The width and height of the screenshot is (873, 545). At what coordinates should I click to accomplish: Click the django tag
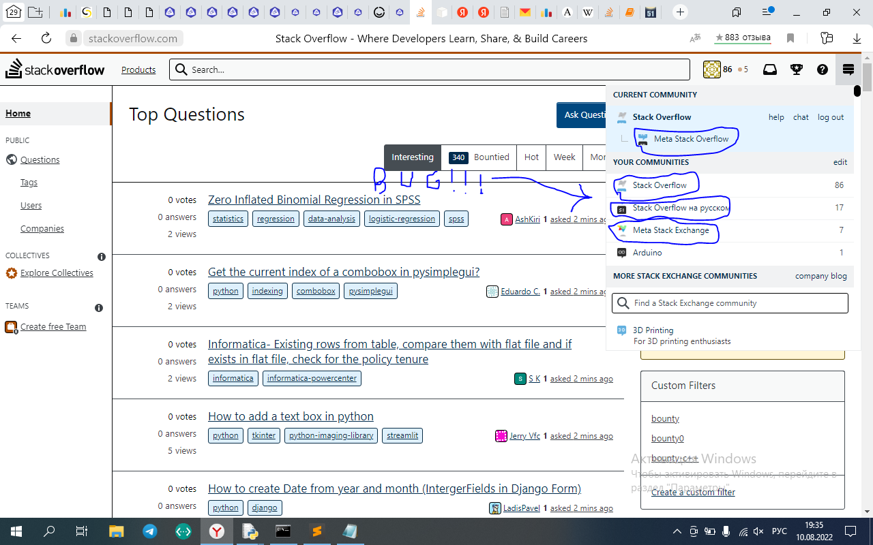264,508
